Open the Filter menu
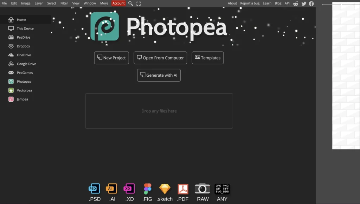The width and height of the screenshot is (360, 204). pyautogui.click(x=64, y=3)
